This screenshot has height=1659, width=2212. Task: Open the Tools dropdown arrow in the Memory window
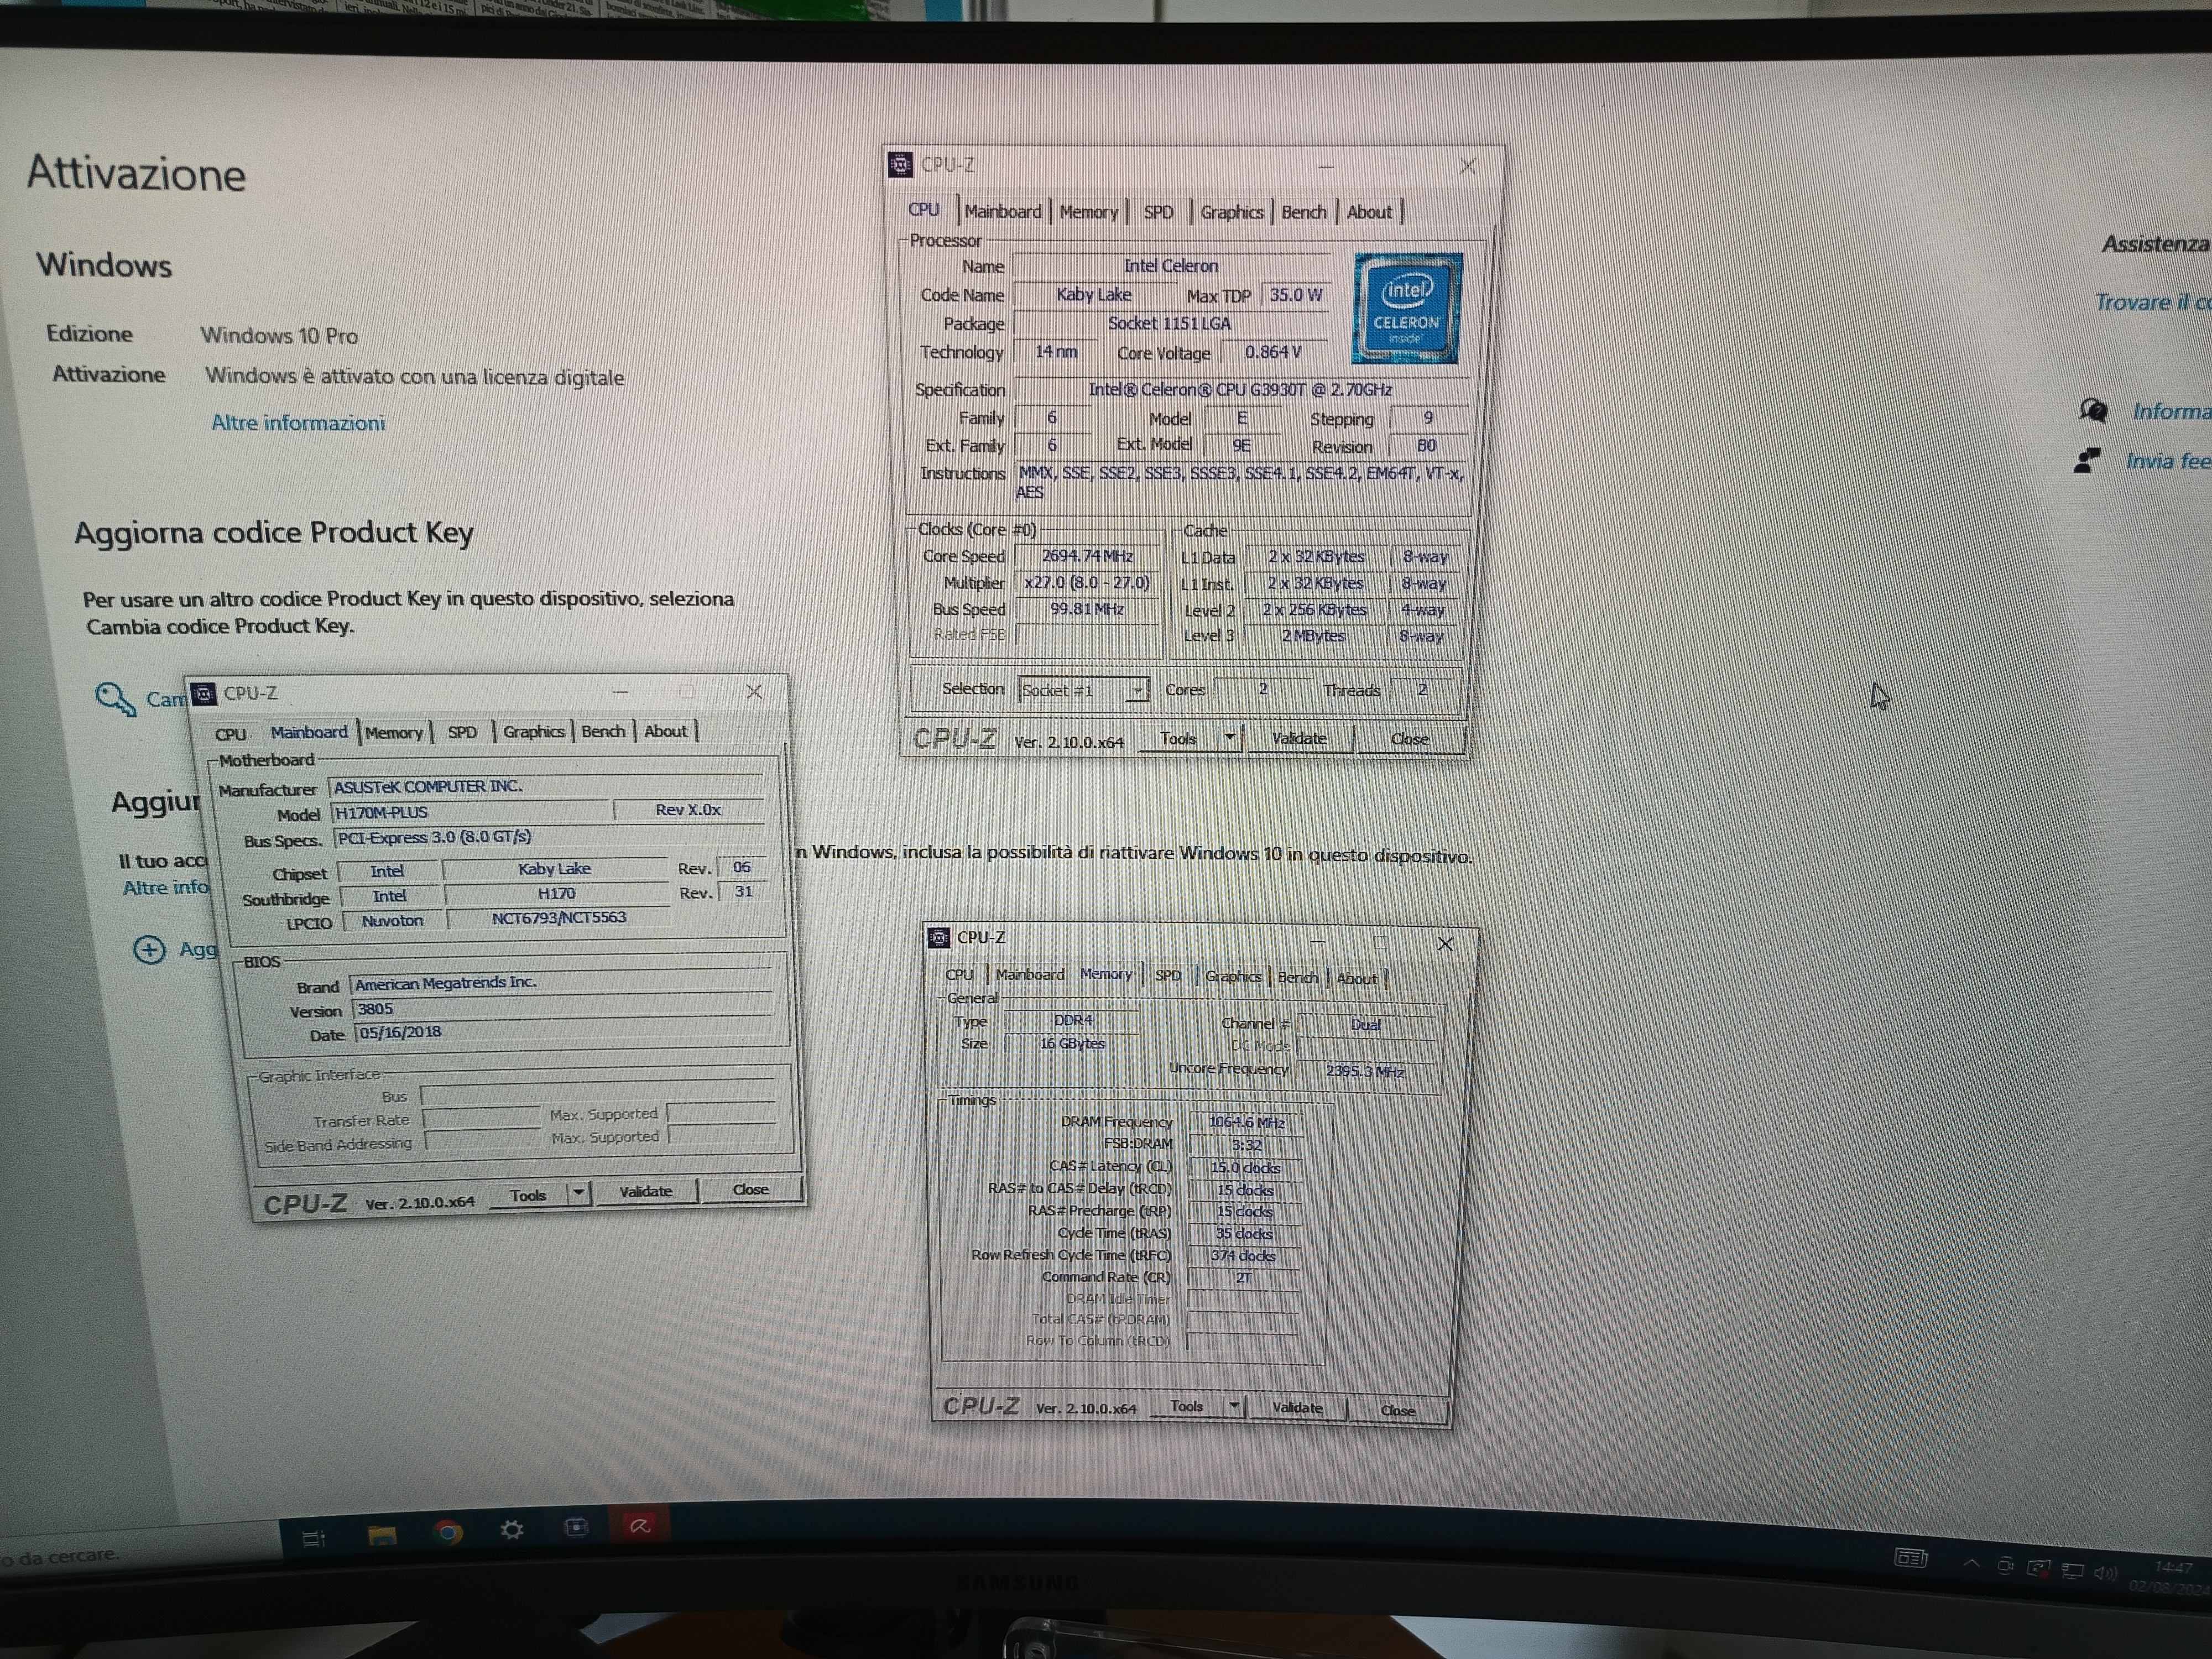click(x=1234, y=1405)
